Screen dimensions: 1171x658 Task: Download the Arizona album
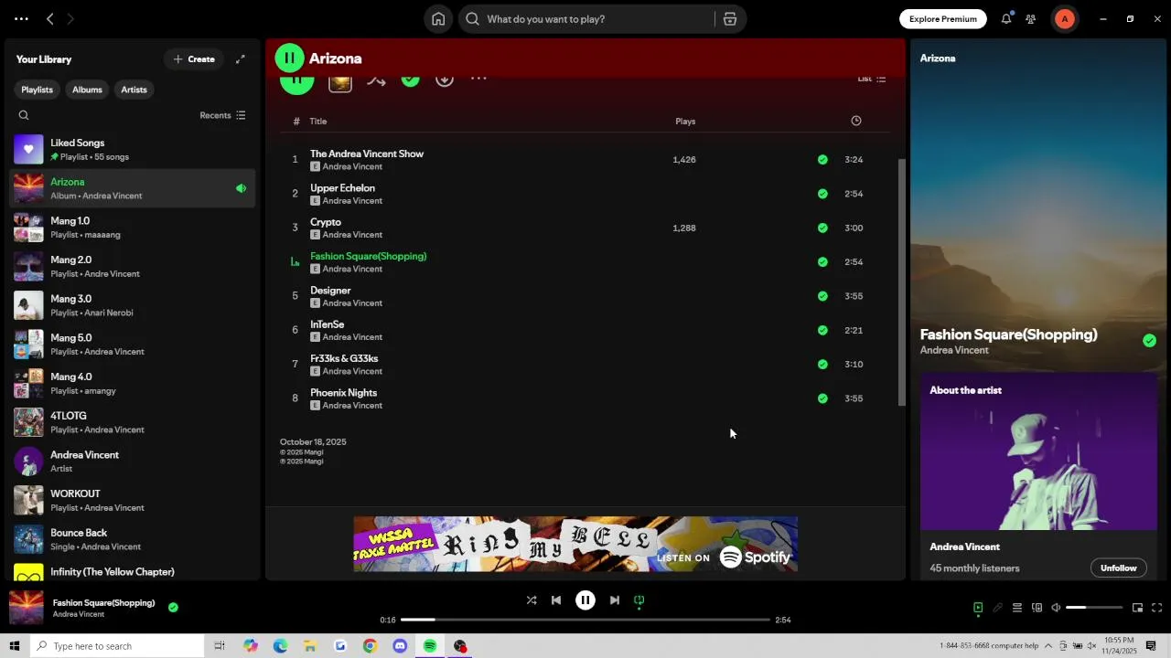coord(445,80)
